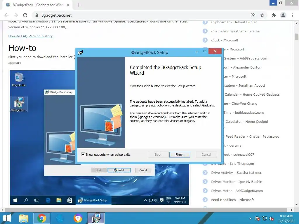Click the disabled Back button in wizard
This screenshot has height=224, width=299.
(x=158, y=155)
